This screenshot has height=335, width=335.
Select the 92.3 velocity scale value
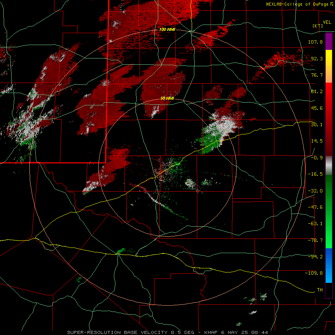[317, 58]
